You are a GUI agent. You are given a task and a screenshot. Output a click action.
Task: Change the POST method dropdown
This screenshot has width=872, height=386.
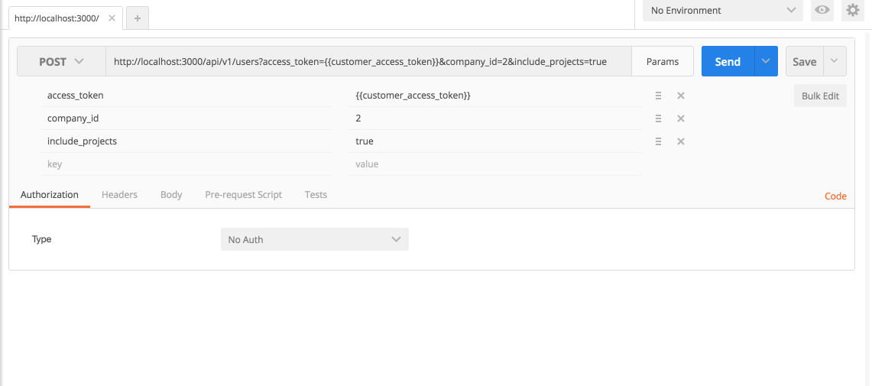pyautogui.click(x=61, y=61)
